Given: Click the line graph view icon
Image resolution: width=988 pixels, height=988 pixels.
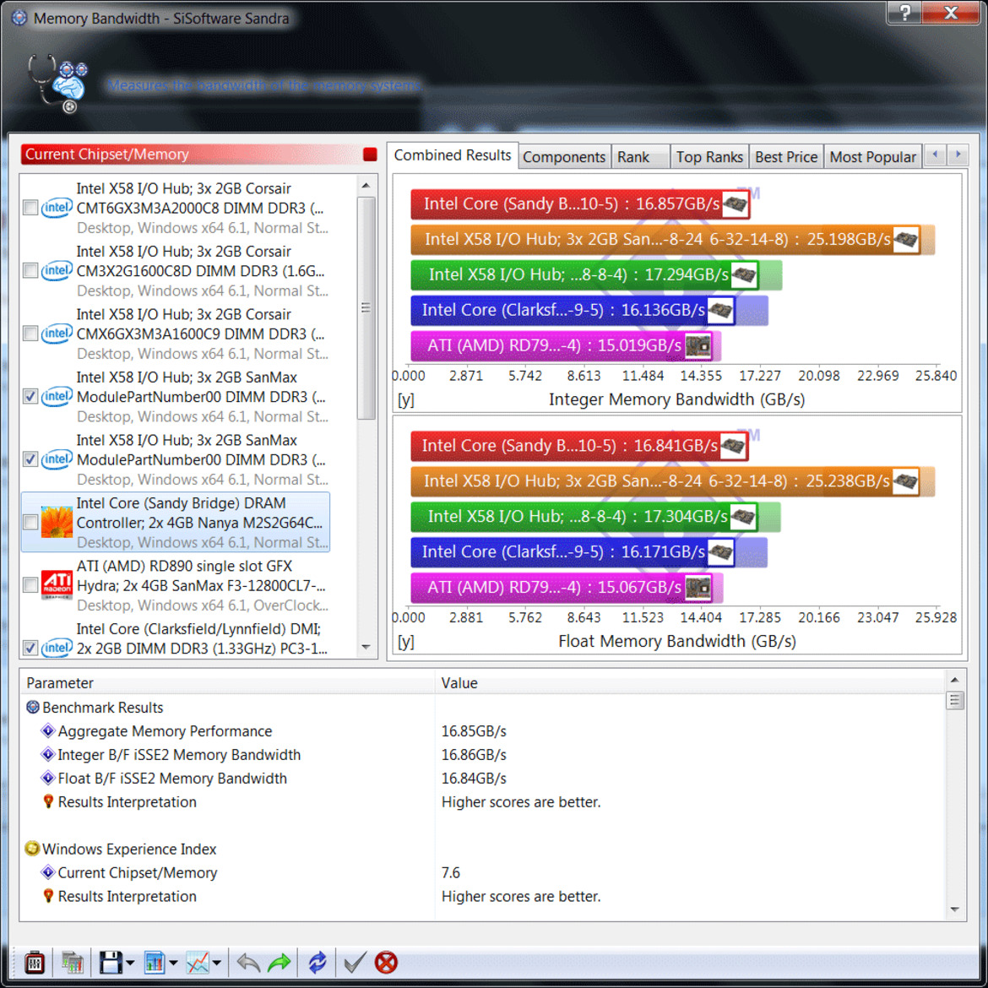Looking at the screenshot, I should pyautogui.click(x=198, y=963).
